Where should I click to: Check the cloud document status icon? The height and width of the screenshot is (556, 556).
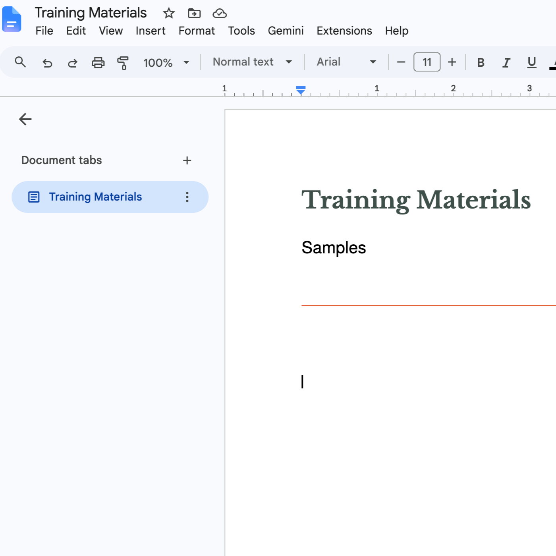(x=220, y=14)
